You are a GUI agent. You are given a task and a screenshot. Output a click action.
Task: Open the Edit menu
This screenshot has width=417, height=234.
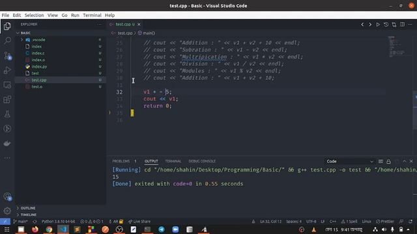coord(16,15)
